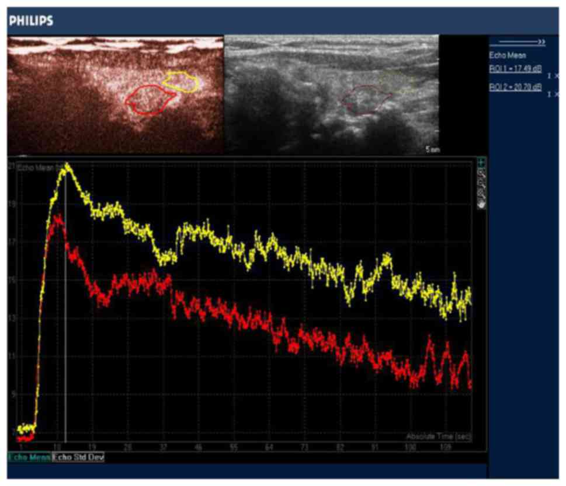Viewport: 566px width, 486px height.
Task: Switch to the Echo Mean tab
Action: pyautogui.click(x=29, y=457)
